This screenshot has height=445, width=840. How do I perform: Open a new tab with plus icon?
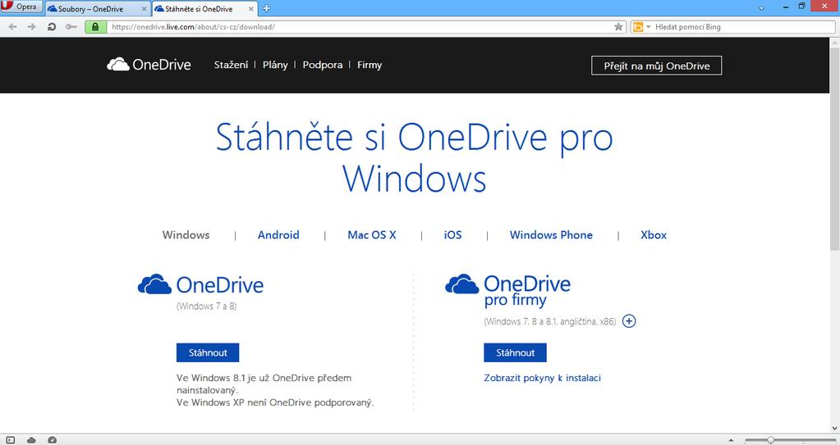(266, 8)
